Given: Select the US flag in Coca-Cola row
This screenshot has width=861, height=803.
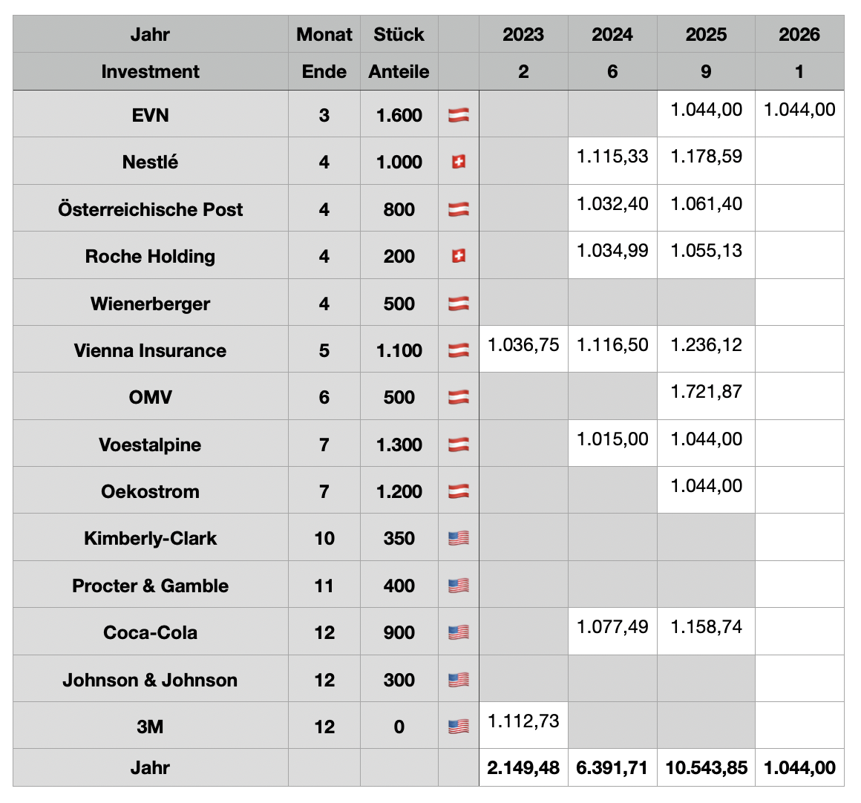Looking at the screenshot, I should point(458,632).
